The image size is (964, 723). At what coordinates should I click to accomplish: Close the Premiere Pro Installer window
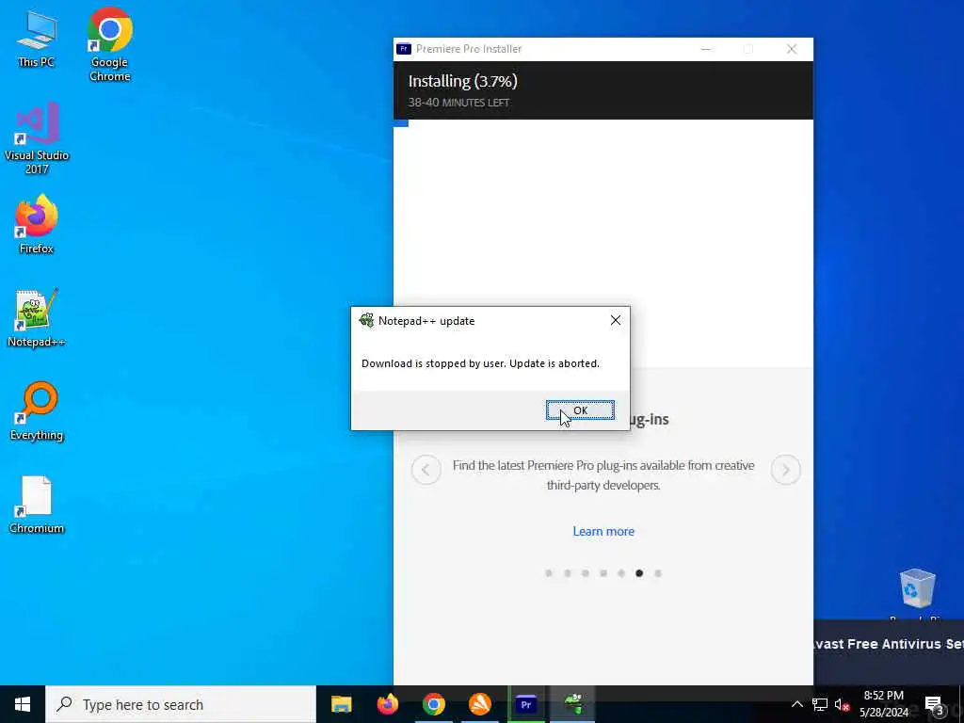click(x=792, y=49)
